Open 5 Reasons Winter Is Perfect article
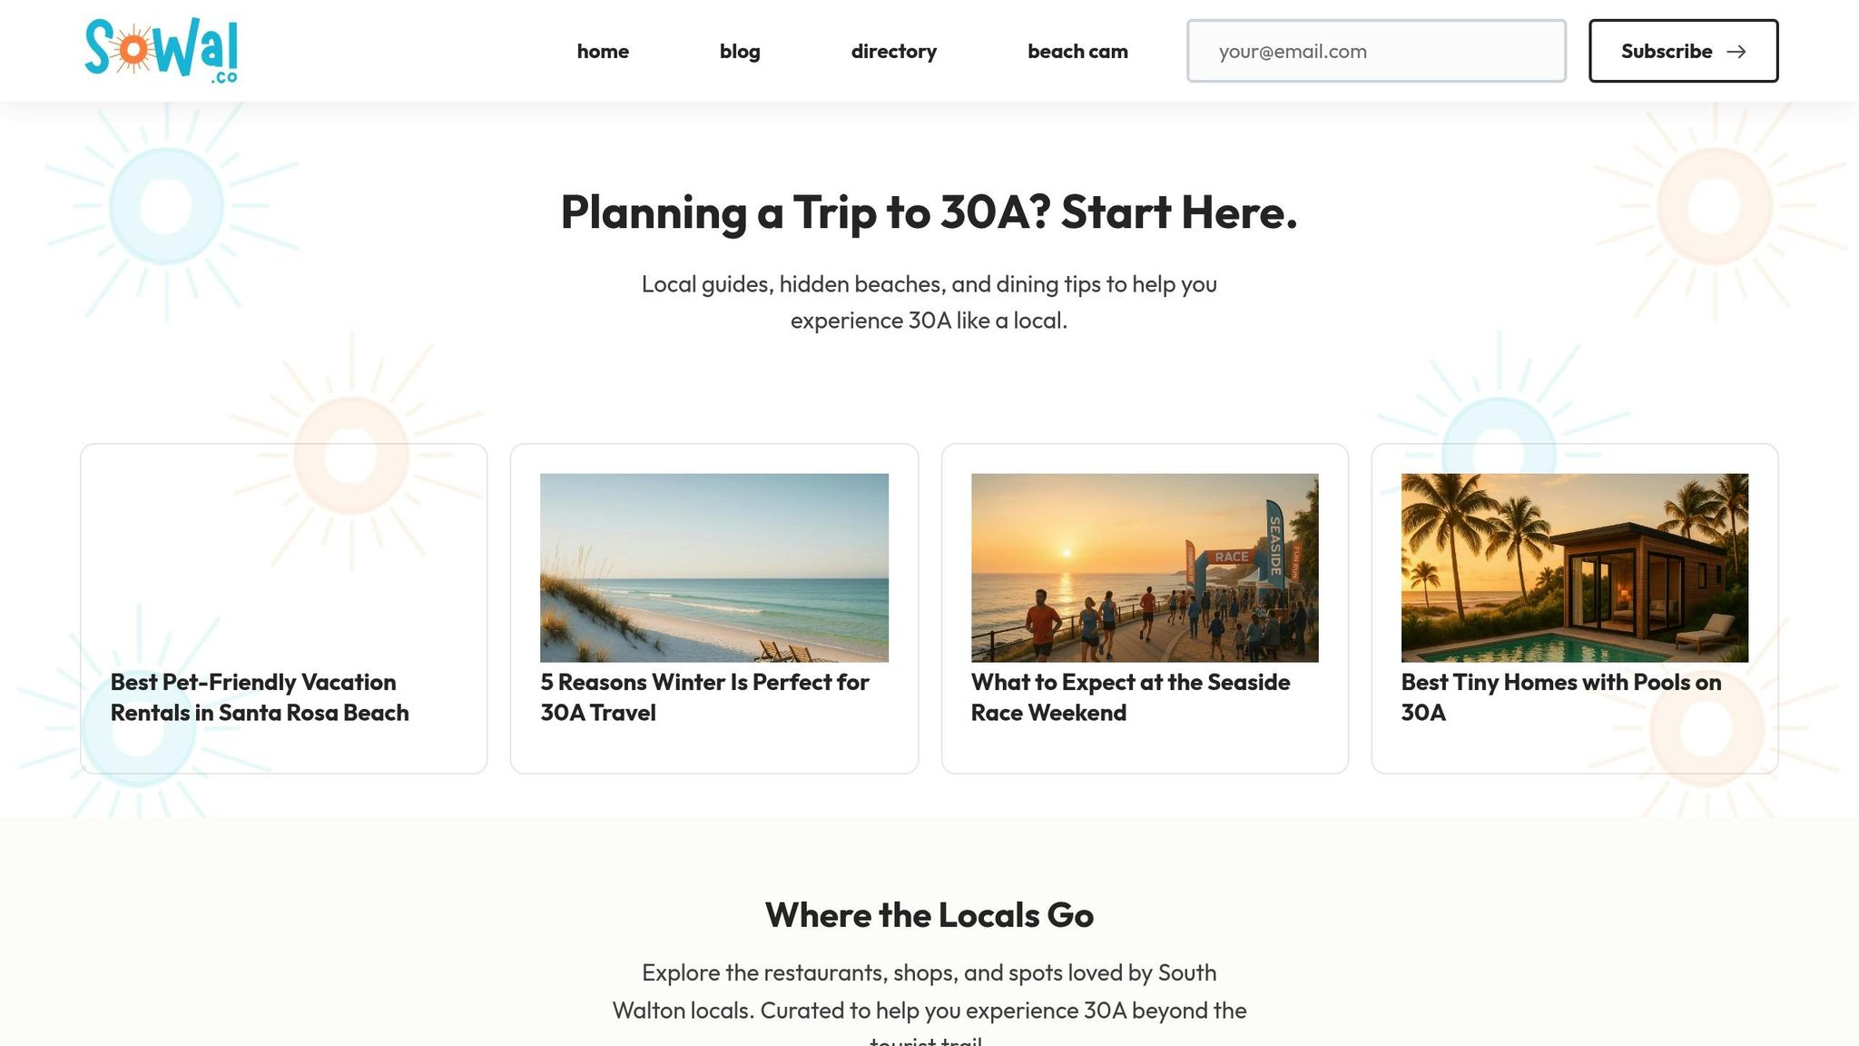This screenshot has width=1859, height=1046. click(x=704, y=697)
